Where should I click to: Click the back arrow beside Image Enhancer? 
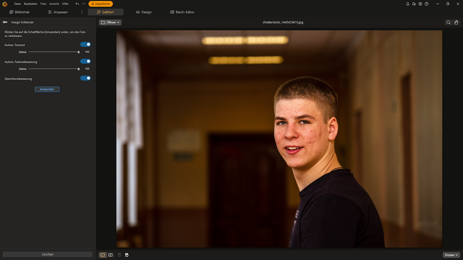click(5, 22)
